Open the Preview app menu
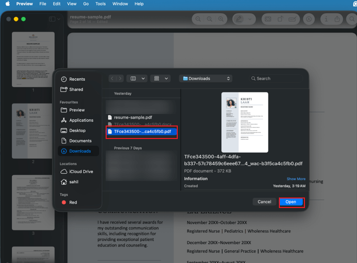This screenshot has height=263, width=357. 25,4
